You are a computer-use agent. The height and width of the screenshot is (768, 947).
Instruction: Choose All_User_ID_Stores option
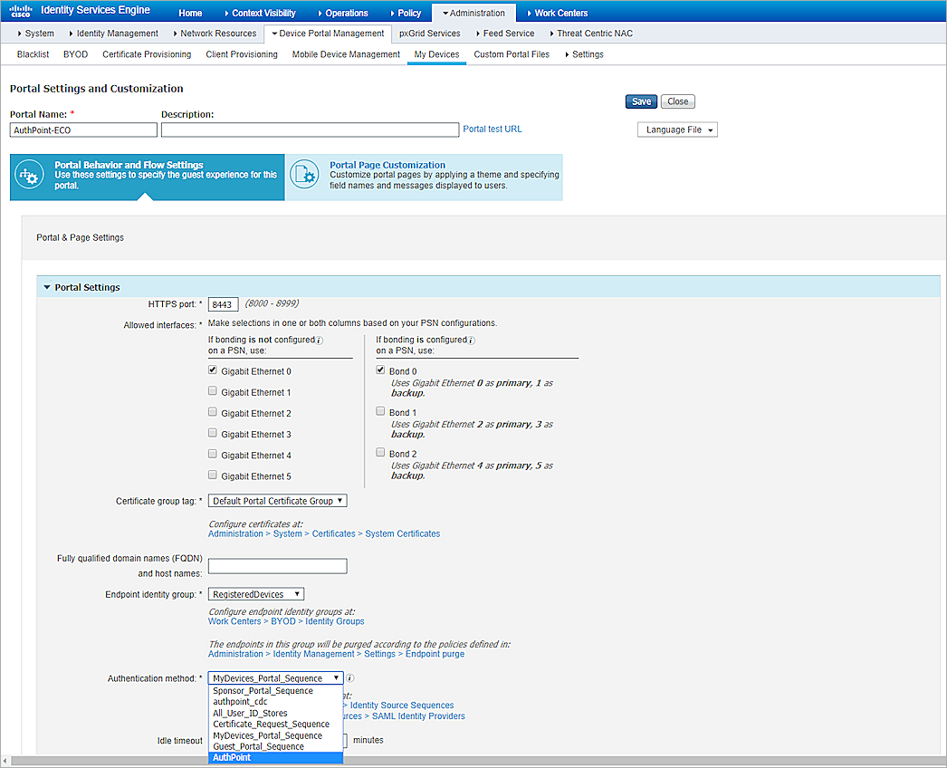coord(275,713)
